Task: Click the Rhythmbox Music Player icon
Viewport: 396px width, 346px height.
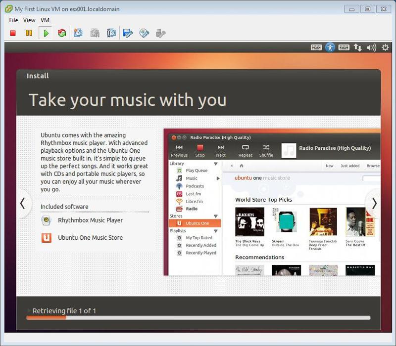Action: click(x=46, y=220)
